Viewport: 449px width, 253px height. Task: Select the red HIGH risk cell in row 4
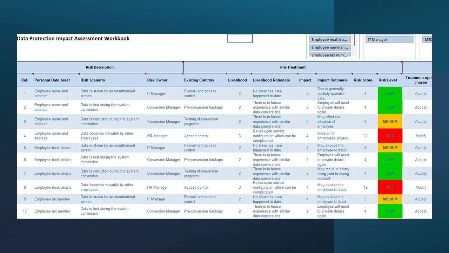[x=390, y=136]
